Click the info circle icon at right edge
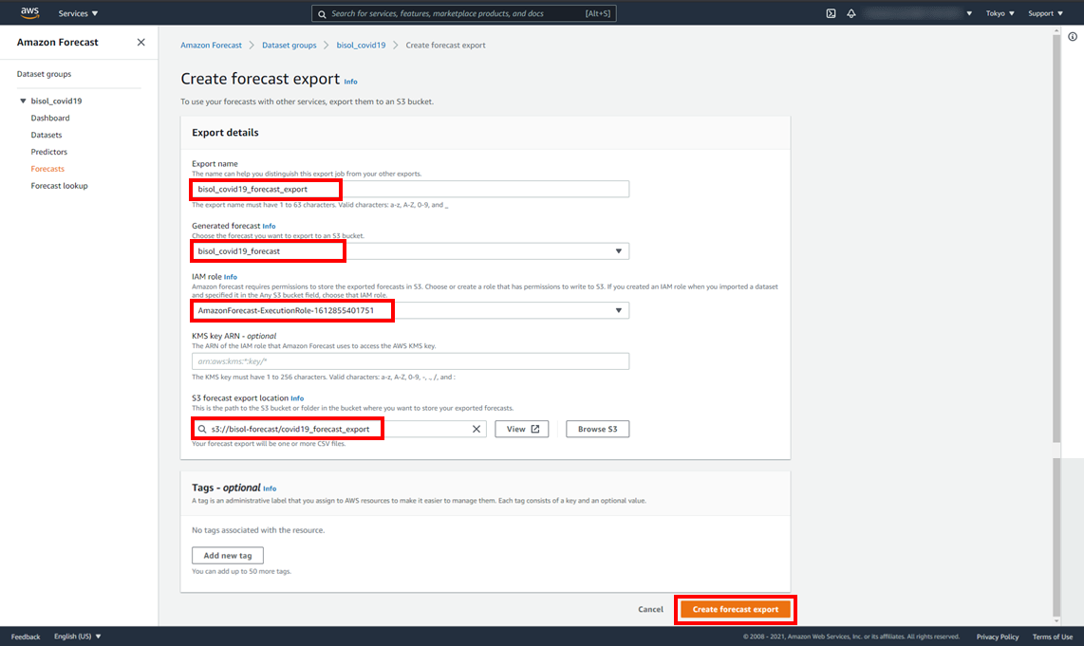Screen dimensions: 1084x646 [x=1073, y=37]
